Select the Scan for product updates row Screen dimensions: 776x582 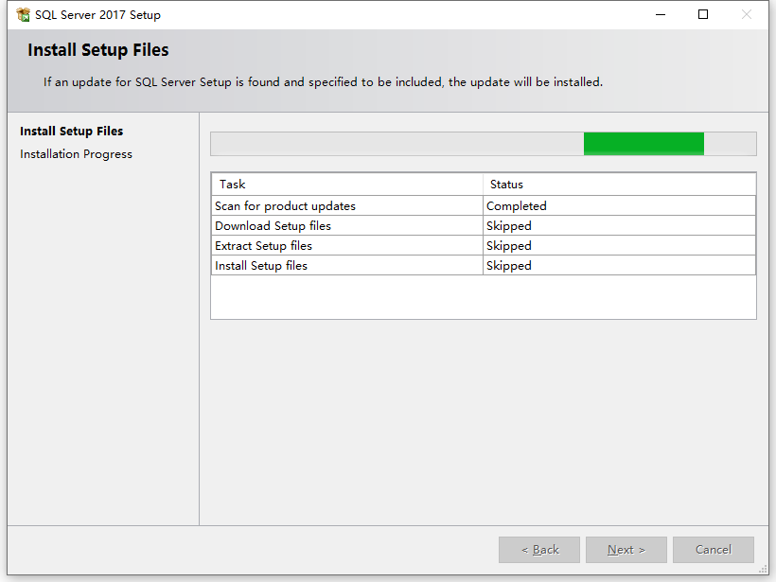[x=484, y=206]
